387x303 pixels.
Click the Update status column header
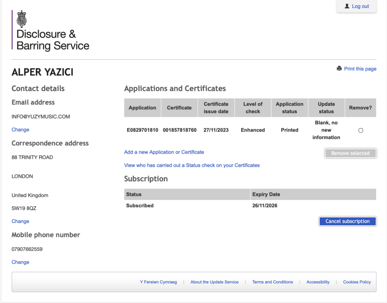tap(326, 108)
